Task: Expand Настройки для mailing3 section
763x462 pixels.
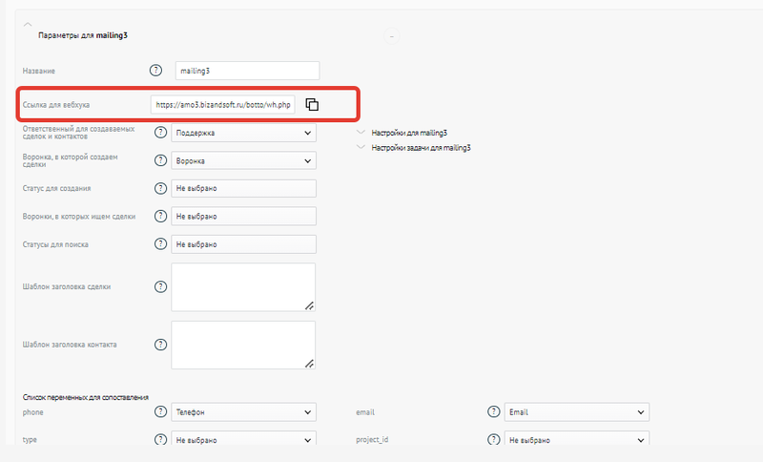Action: [x=408, y=134]
